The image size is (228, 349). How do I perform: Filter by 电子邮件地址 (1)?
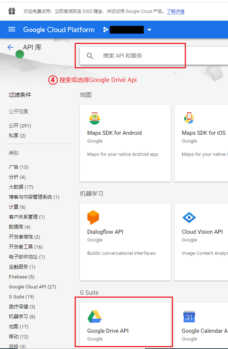click(x=27, y=257)
